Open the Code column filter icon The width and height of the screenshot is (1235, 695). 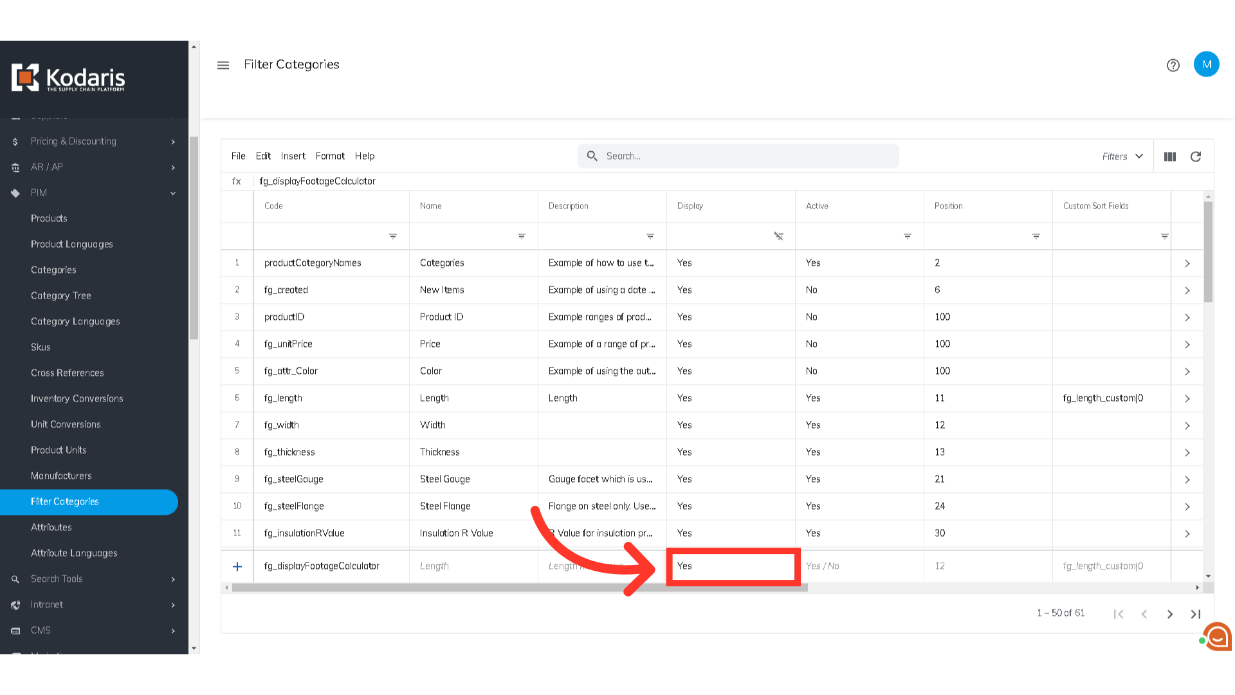click(x=393, y=236)
